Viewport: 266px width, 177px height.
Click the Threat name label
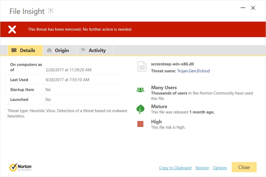[x=163, y=71]
